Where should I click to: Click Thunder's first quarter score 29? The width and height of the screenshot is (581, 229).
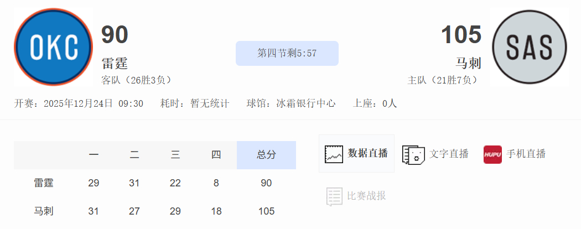(94, 183)
